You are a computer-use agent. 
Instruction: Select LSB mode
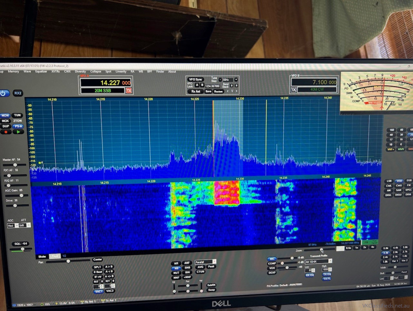389,181
